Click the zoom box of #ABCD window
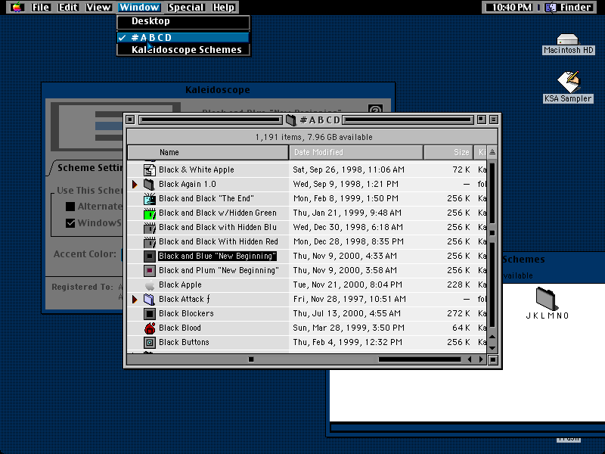Screen dimensions: 605x454 481,120
